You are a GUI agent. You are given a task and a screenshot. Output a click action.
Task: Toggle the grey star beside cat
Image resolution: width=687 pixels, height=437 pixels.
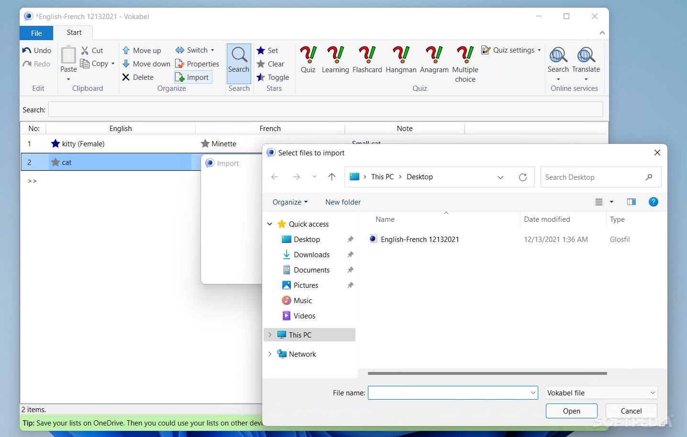[x=55, y=162]
